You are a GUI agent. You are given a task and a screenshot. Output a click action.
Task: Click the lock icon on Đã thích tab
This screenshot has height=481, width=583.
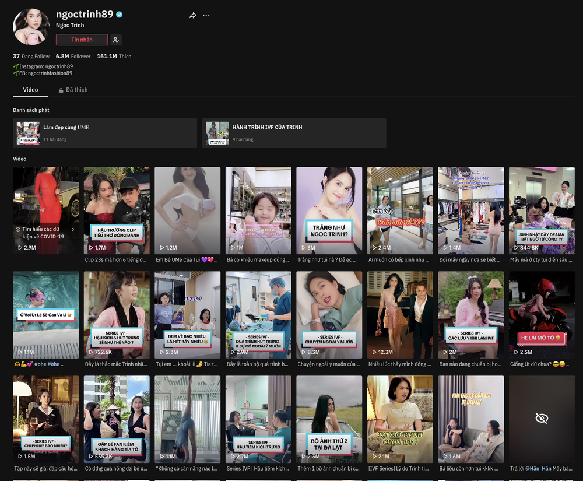coord(61,90)
